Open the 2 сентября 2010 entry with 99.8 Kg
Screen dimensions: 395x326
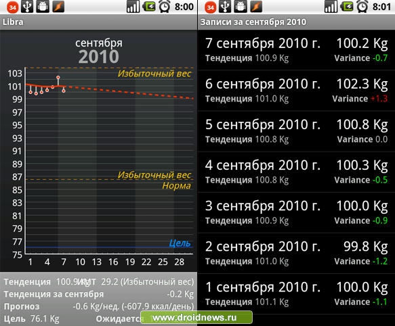296,254
